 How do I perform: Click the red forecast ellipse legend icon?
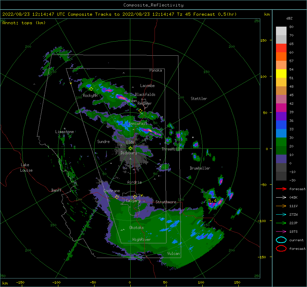tap(281, 248)
